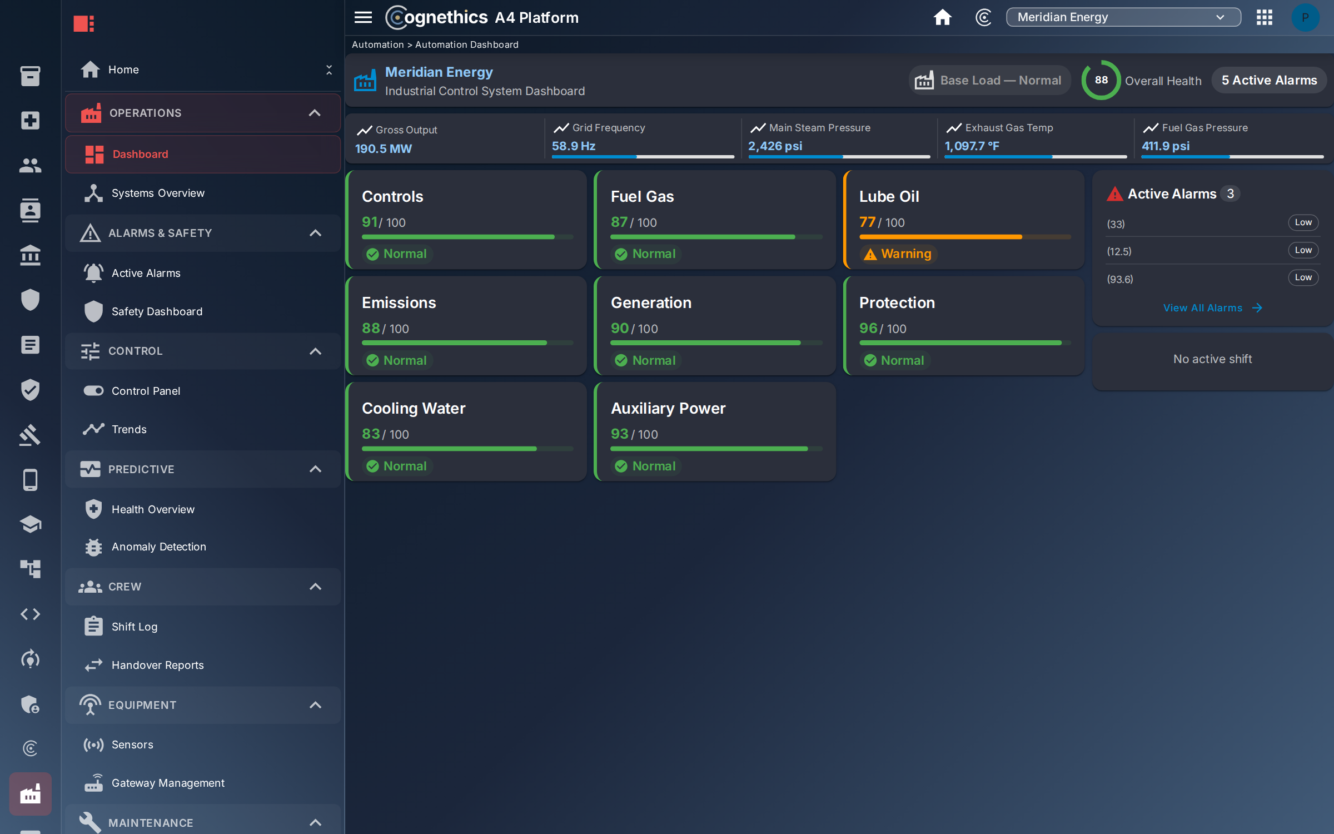Image resolution: width=1334 pixels, height=834 pixels.
Task: Open the gavel icon in the left rail
Action: click(x=30, y=435)
